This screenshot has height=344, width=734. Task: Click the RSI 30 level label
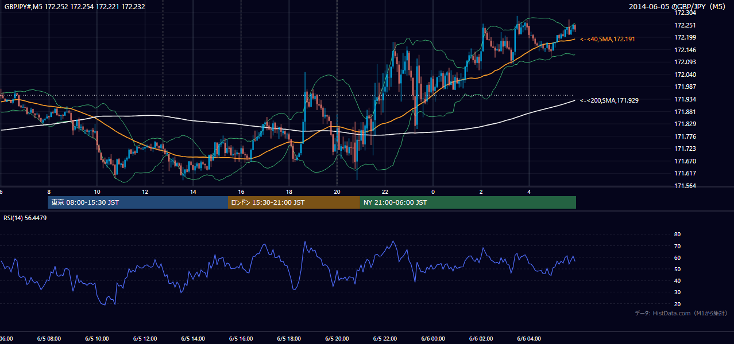click(x=677, y=292)
